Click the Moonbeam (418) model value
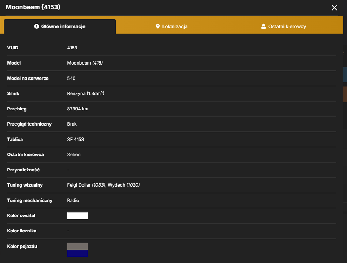 85,63
